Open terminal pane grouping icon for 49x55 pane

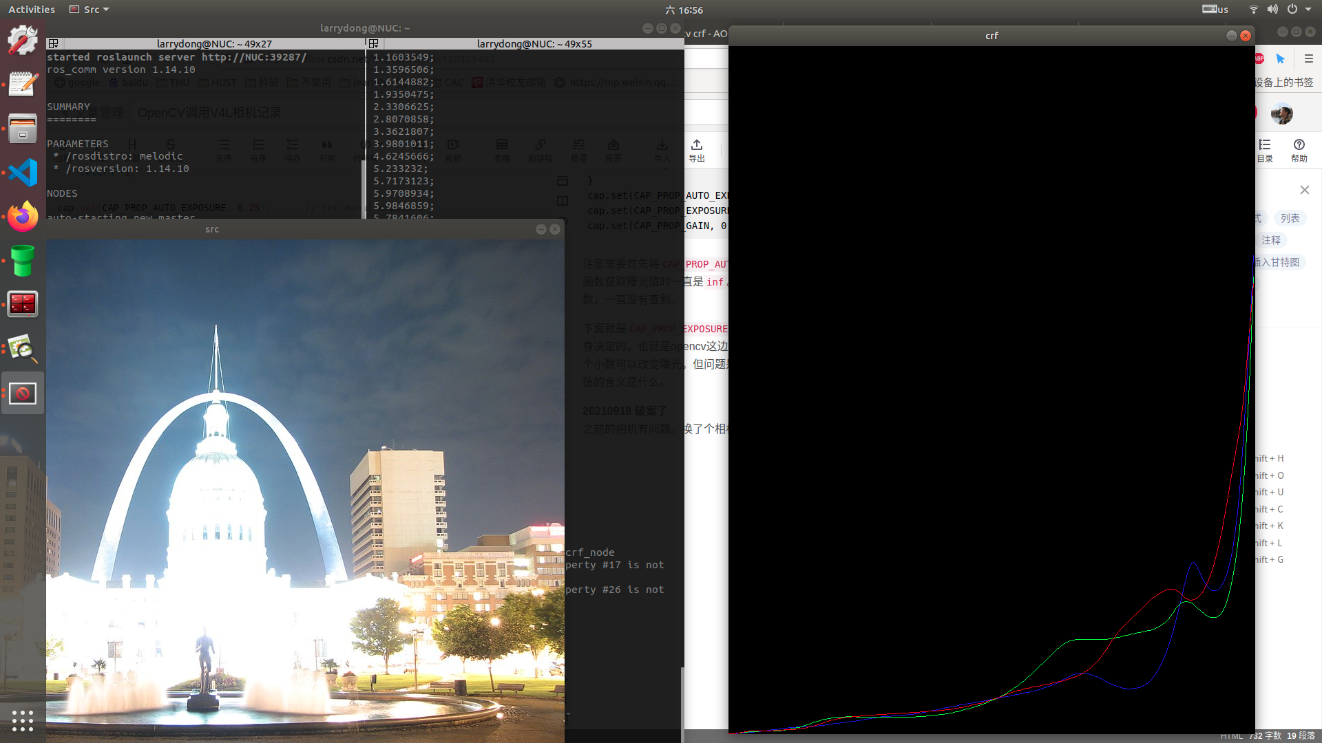[373, 43]
